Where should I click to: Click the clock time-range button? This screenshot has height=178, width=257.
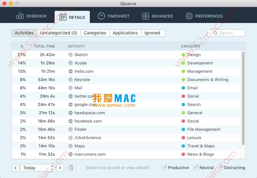[71, 168]
